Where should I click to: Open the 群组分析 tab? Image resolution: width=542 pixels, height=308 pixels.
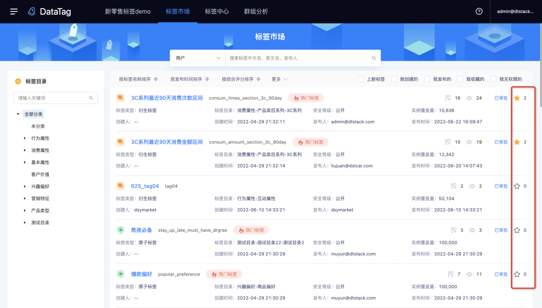[x=256, y=12]
